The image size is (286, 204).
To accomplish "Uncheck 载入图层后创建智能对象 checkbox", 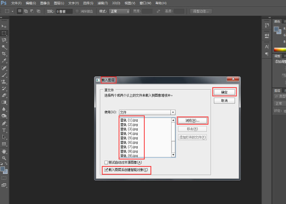I will tap(107, 170).
